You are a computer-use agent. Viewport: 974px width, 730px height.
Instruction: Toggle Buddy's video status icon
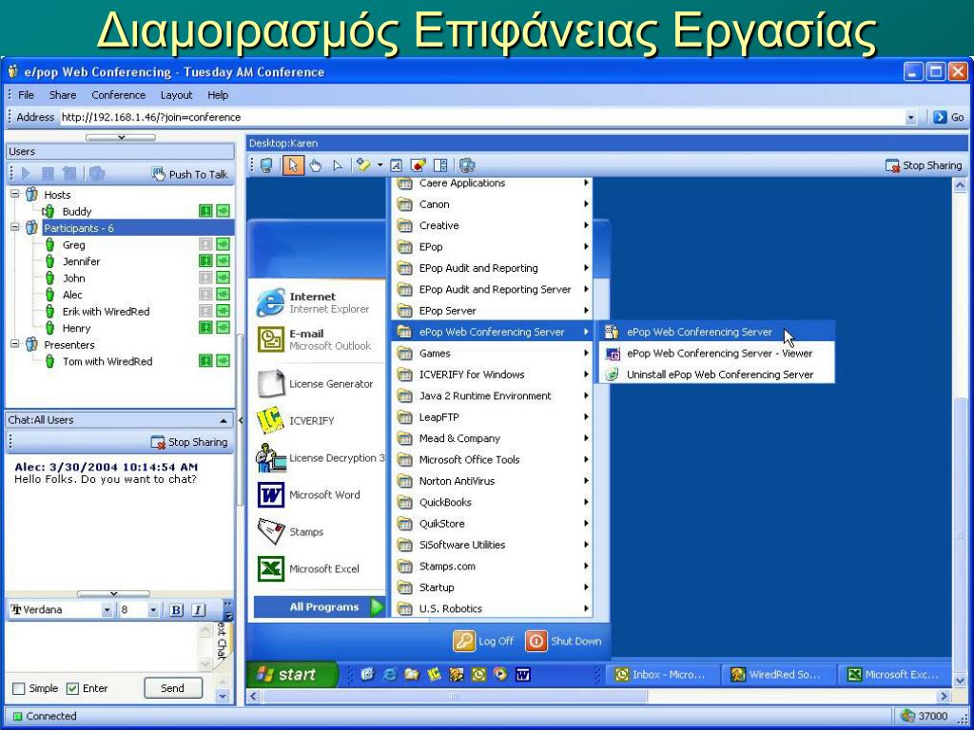pyautogui.click(x=205, y=211)
